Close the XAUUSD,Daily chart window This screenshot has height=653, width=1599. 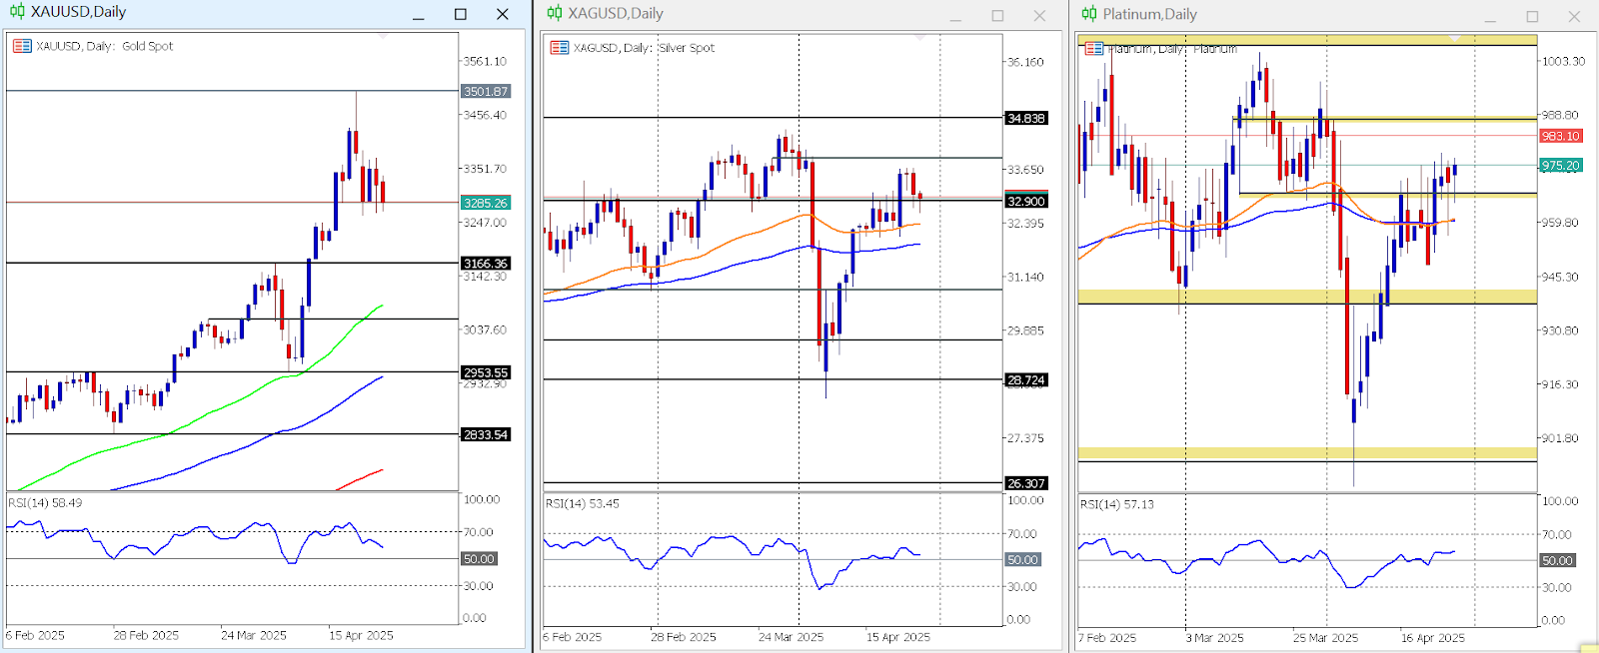coord(503,14)
